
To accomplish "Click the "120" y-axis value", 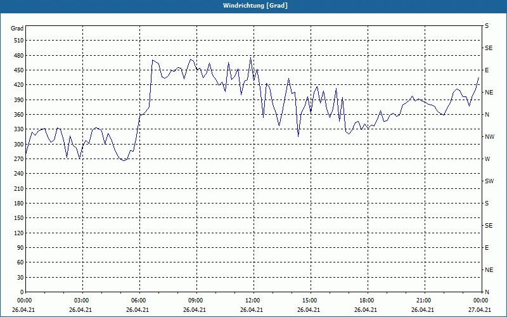I will coord(19,233).
